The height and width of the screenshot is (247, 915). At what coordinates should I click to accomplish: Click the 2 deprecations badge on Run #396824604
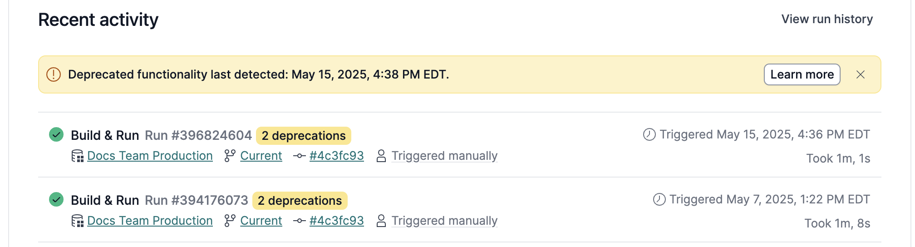click(x=303, y=136)
